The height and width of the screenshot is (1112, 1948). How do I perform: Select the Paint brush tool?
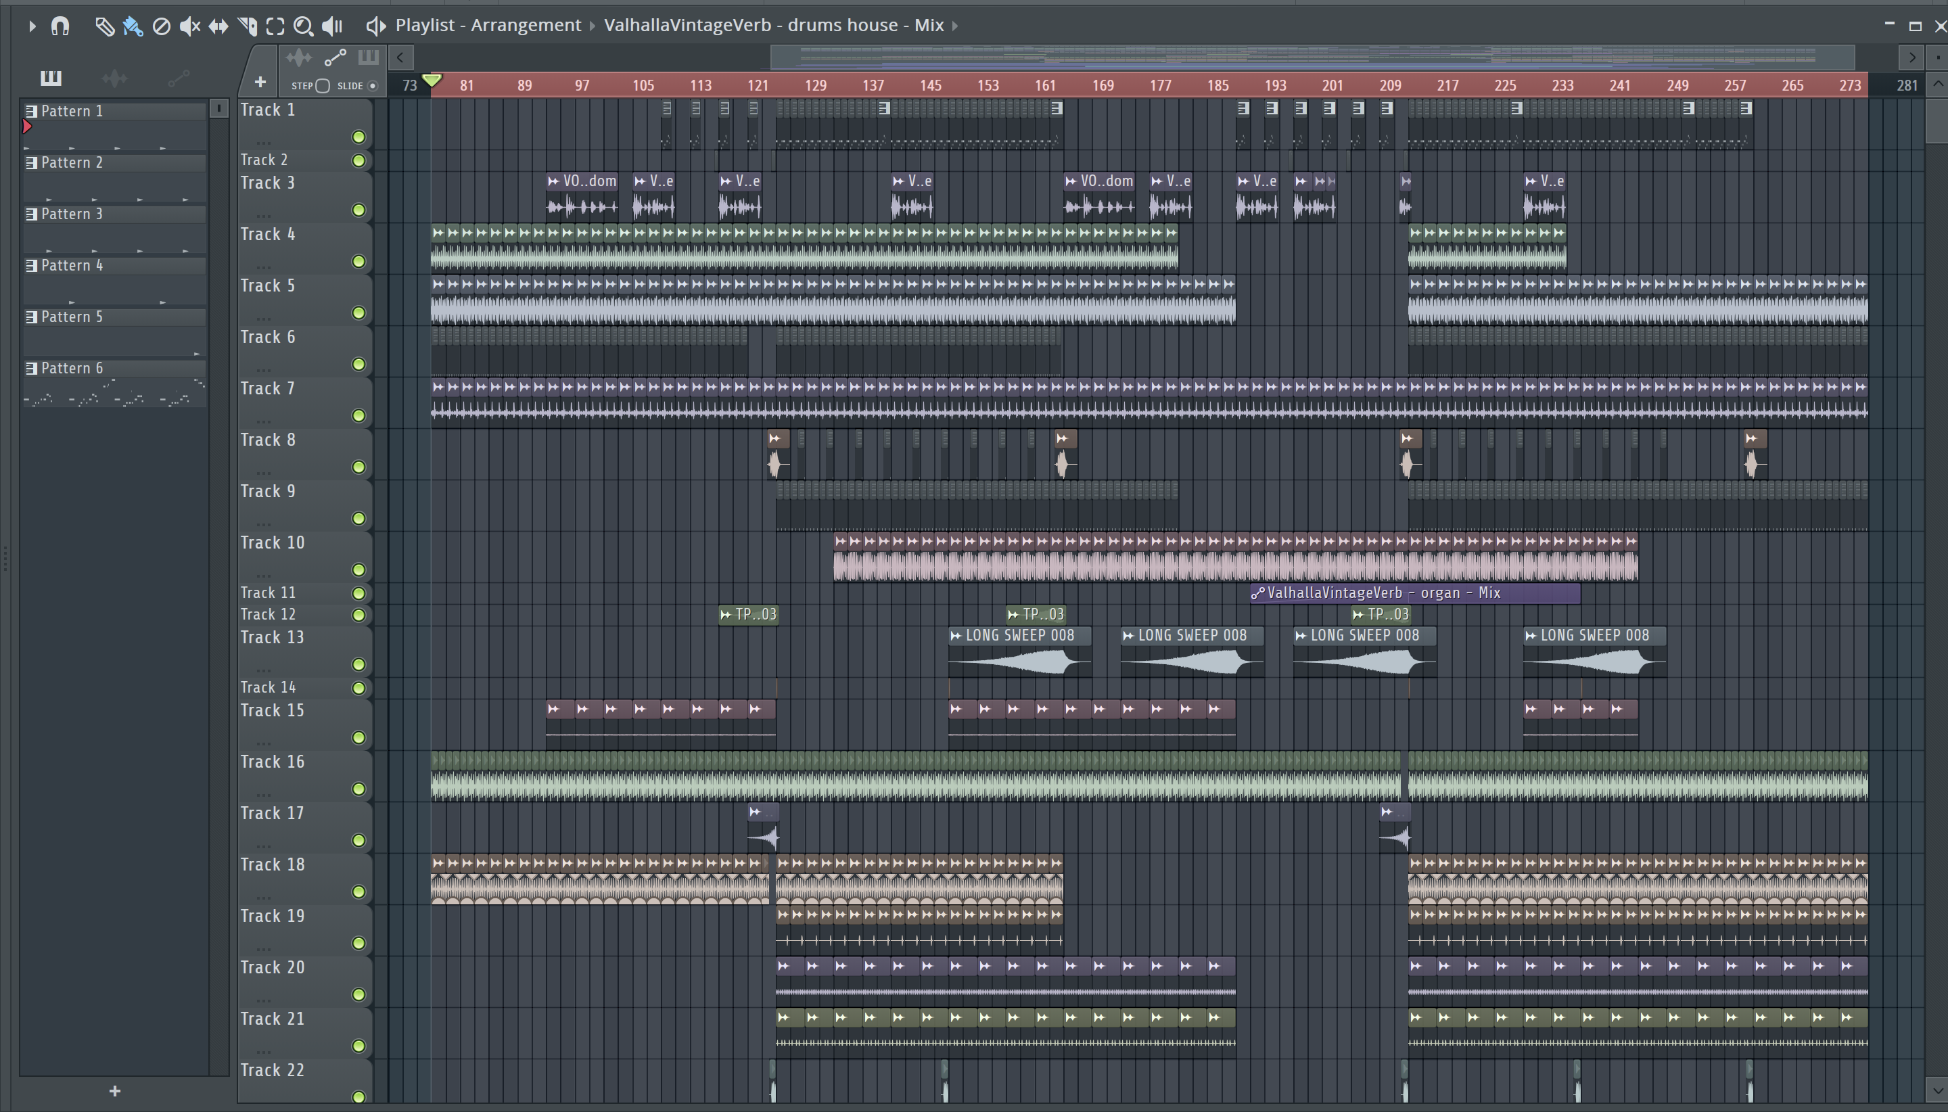tap(133, 26)
